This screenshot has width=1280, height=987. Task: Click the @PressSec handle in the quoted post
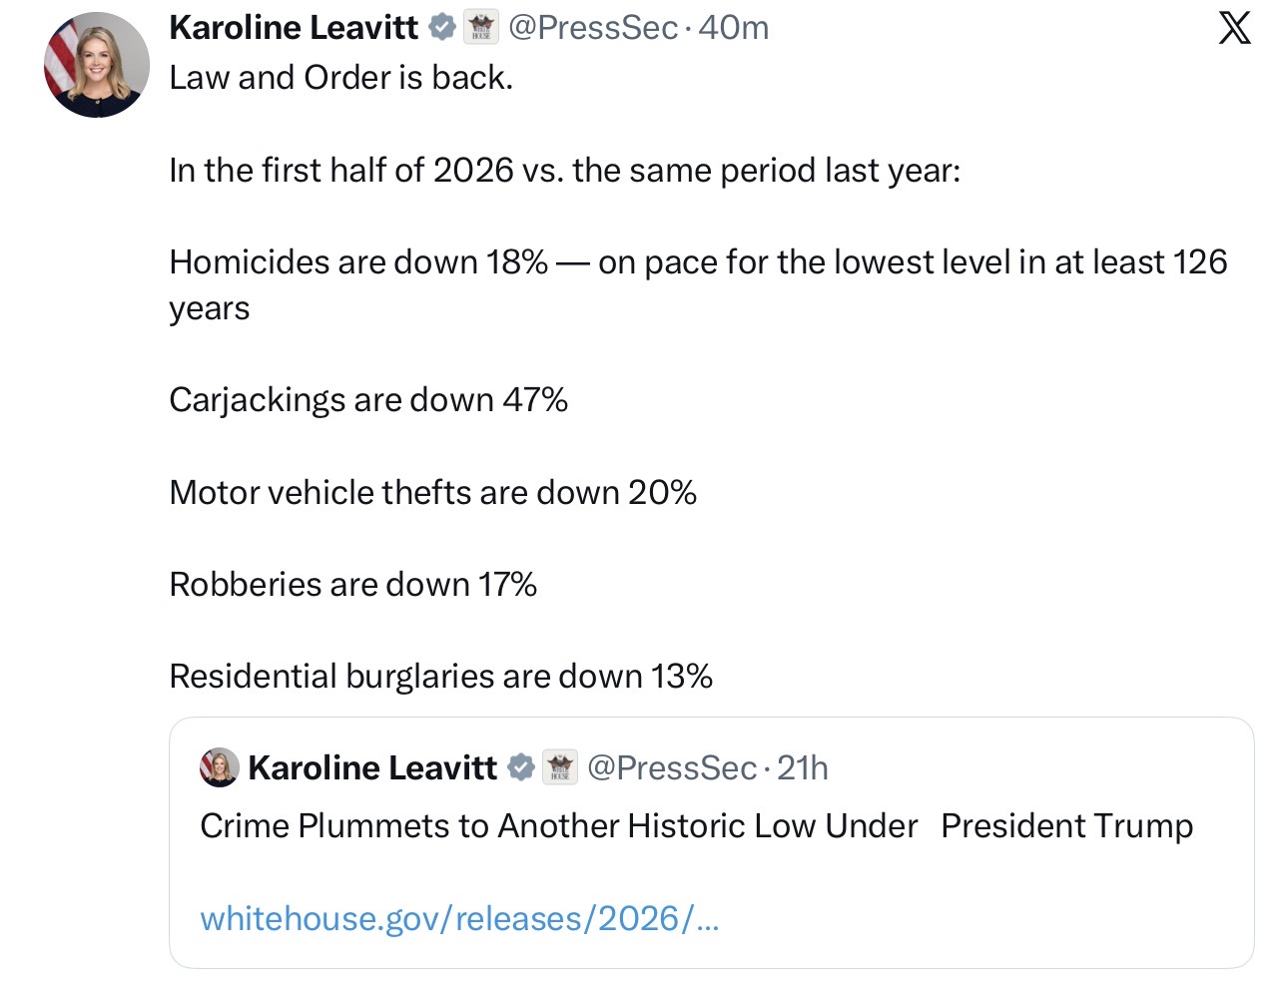(672, 767)
